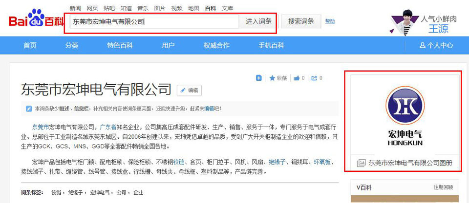Click the 铰链 entry tag
This screenshot has width=469, height=203.
56,193
